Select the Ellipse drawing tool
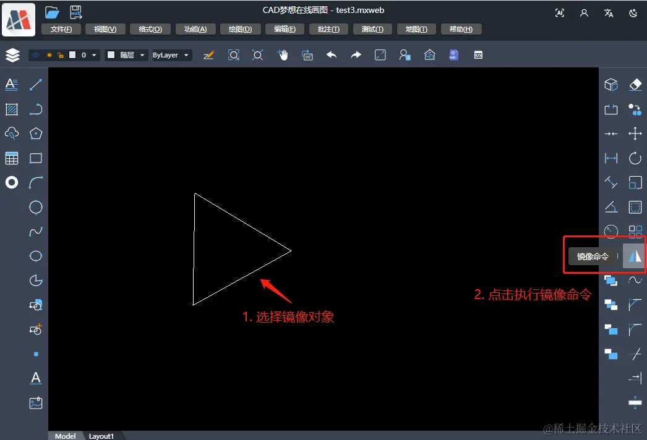 tap(36, 256)
